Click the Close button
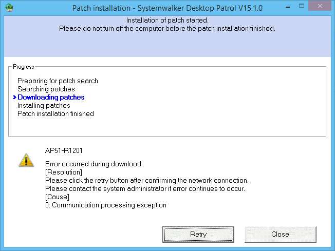This screenshot has height=251, width=335. tap(281, 235)
